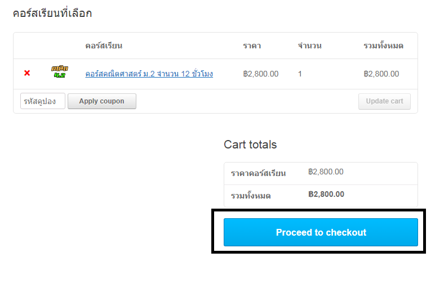Open the คอร์สคณิตศาสตร์ ม.2 course link
This screenshot has width=444, height=284.
pos(149,74)
